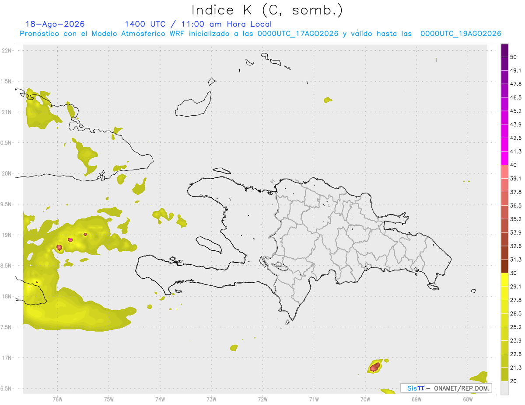Click the legend value "35.2"

[516, 219]
